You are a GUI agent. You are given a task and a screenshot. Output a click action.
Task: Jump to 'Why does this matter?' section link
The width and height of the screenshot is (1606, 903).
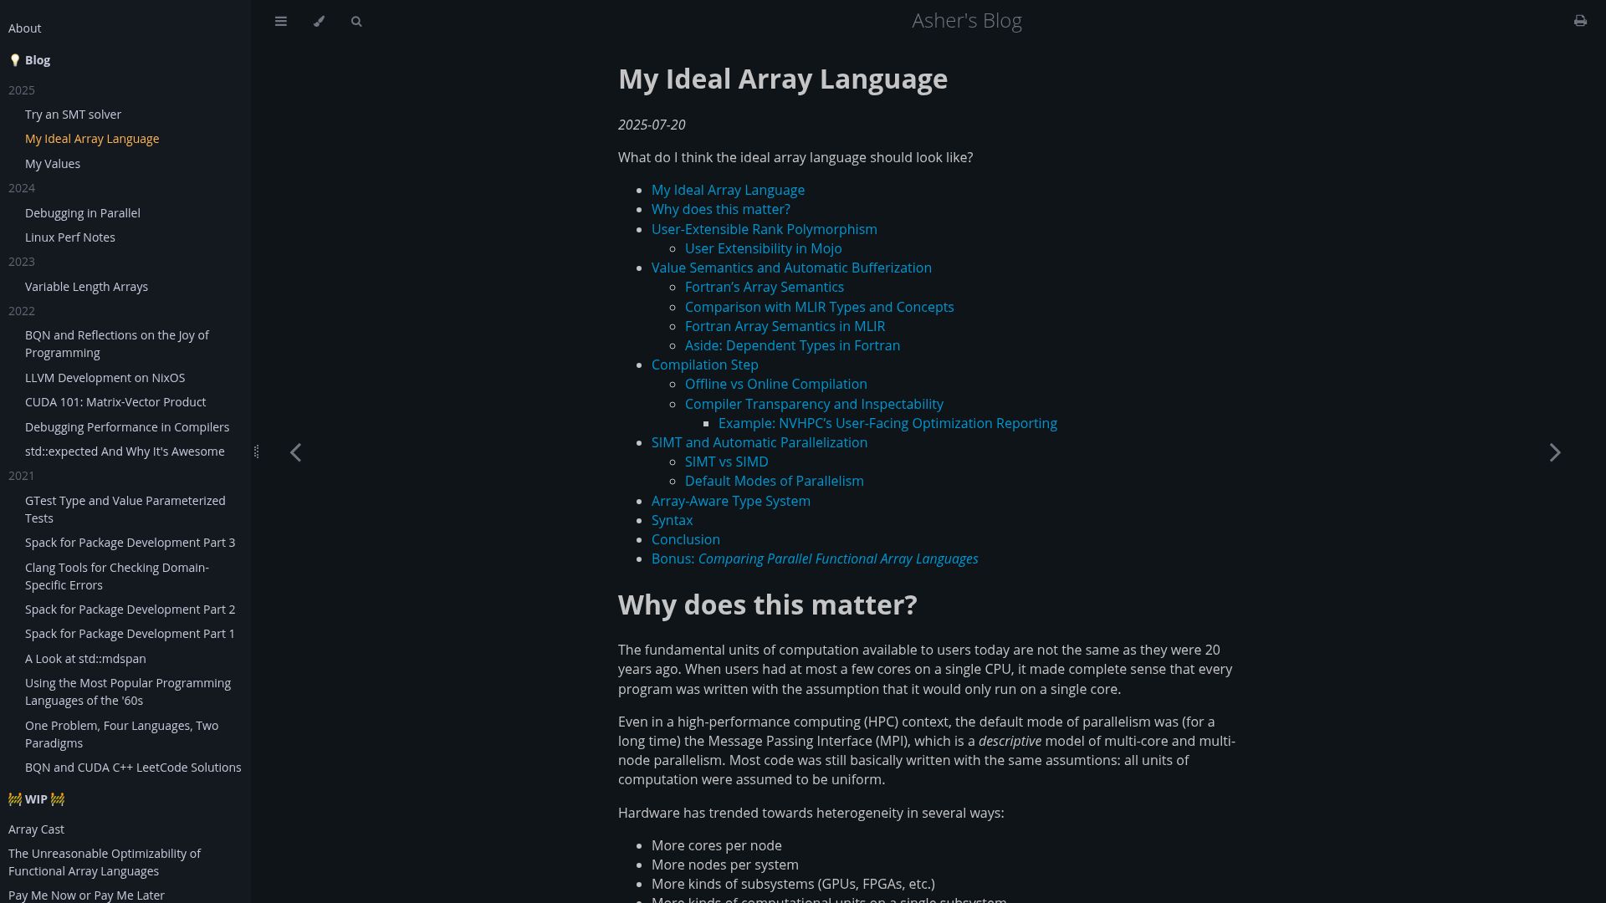click(x=720, y=209)
